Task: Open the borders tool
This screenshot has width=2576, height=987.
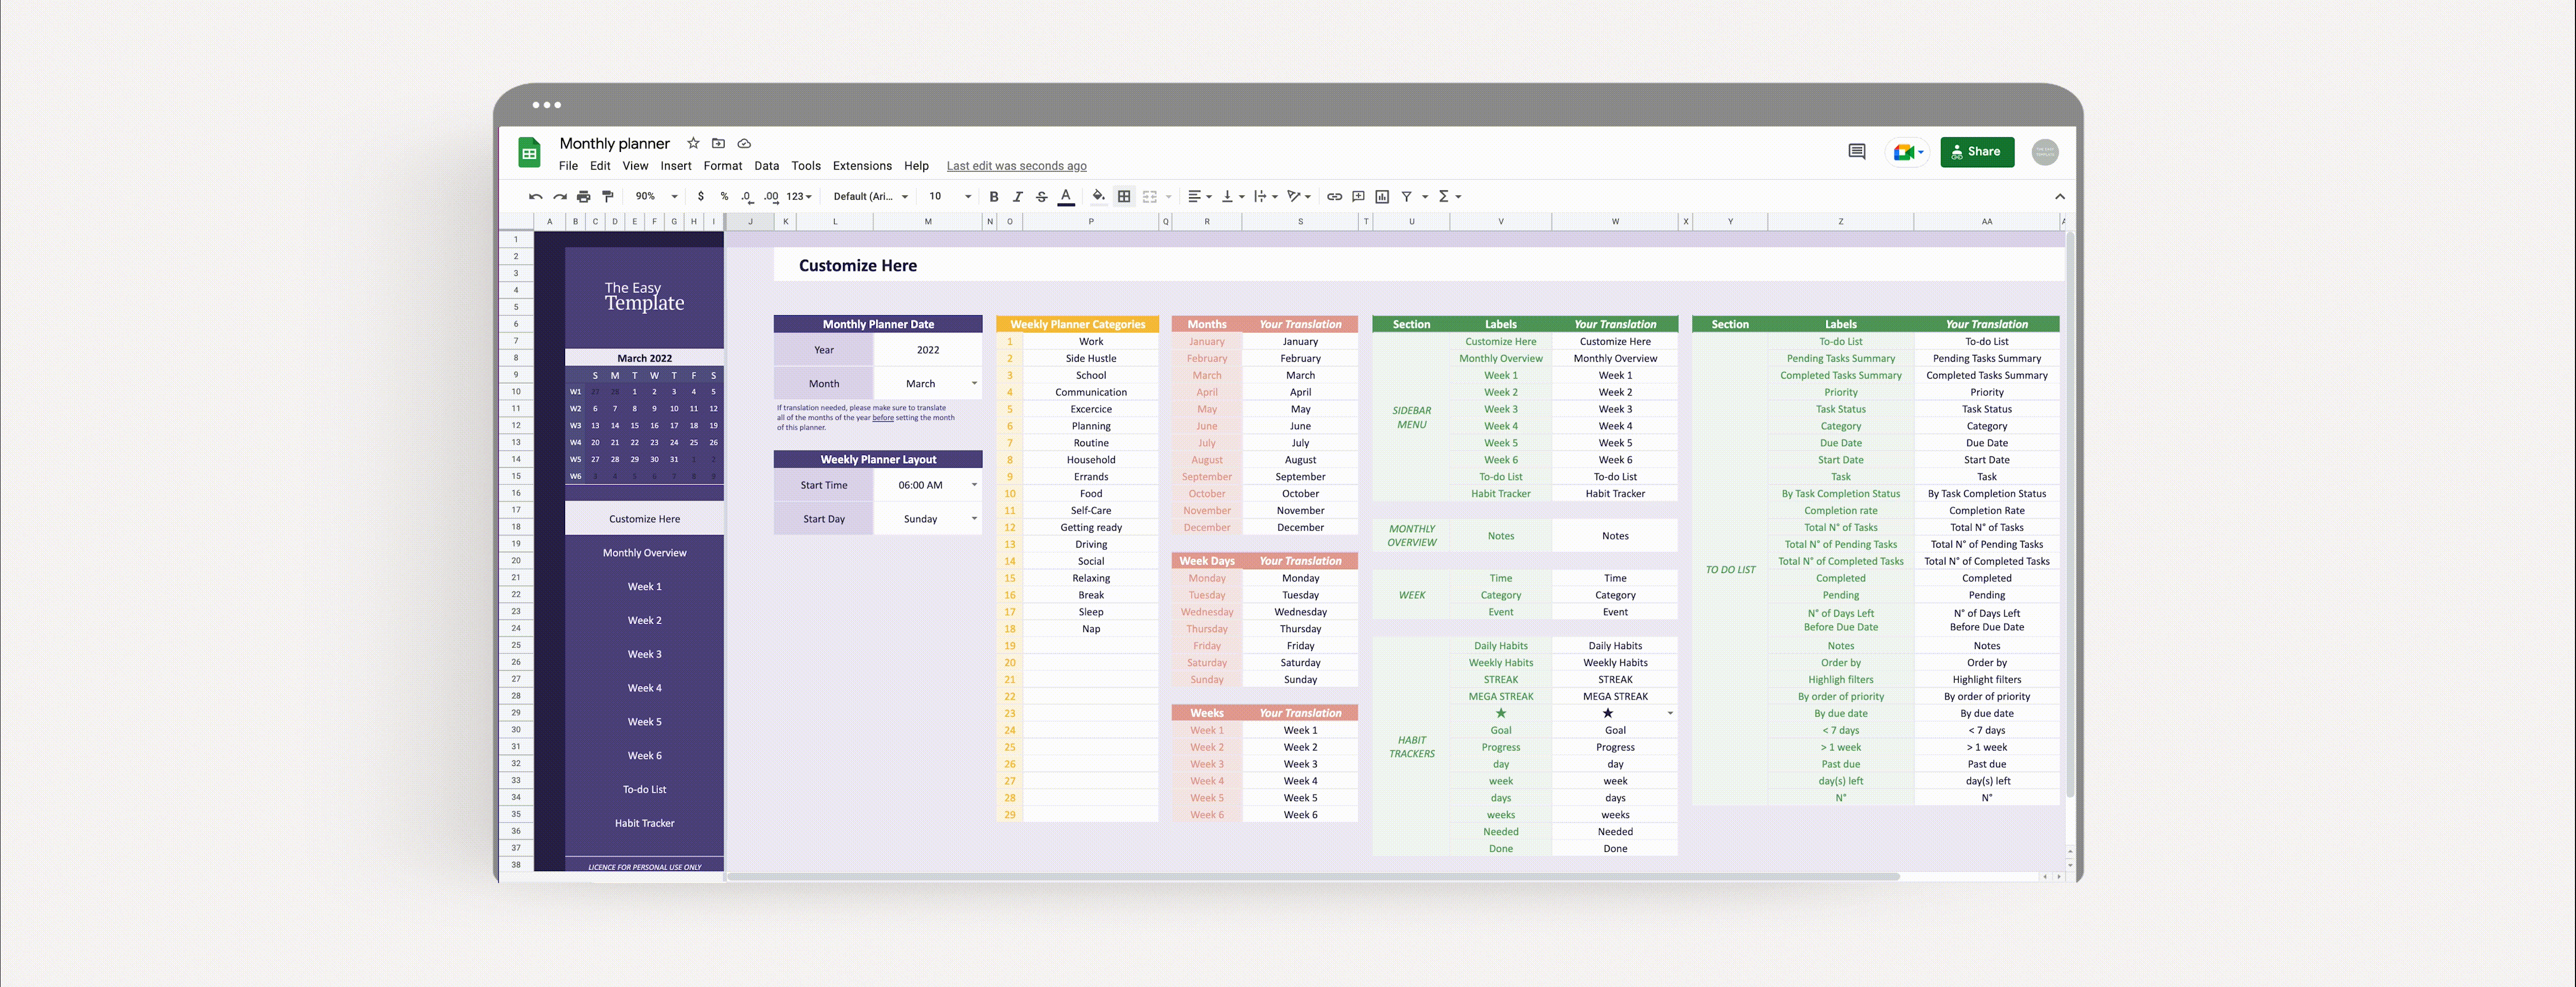Action: coord(1124,197)
